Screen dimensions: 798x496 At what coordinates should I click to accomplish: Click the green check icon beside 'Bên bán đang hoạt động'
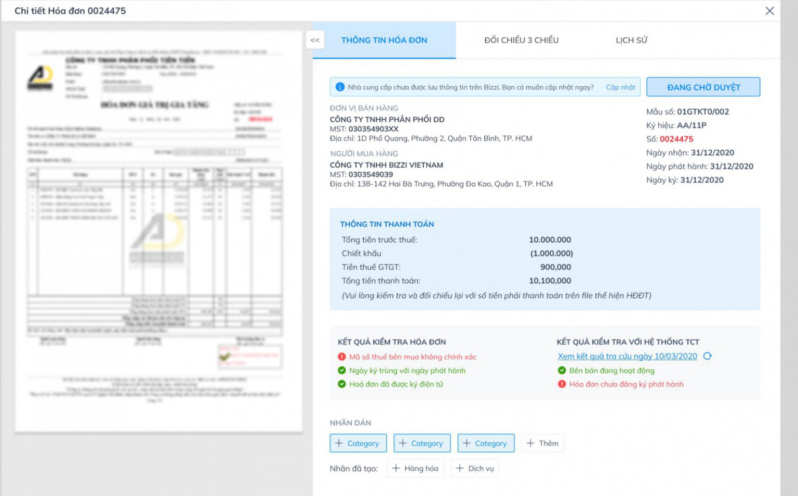(x=562, y=370)
